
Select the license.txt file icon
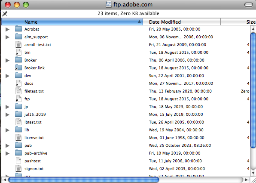tap(18, 137)
